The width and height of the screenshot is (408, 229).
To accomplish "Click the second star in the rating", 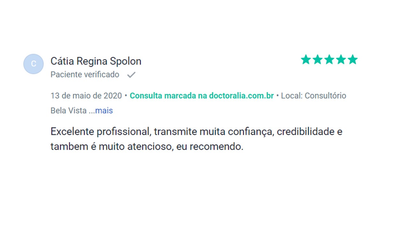I will pos(317,59).
